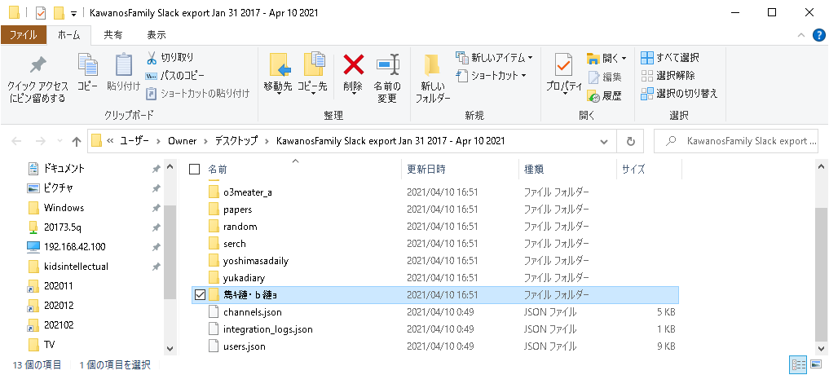Collapse the ribbon with the chevron
Viewport: 829px width, 375px height.
(801, 35)
